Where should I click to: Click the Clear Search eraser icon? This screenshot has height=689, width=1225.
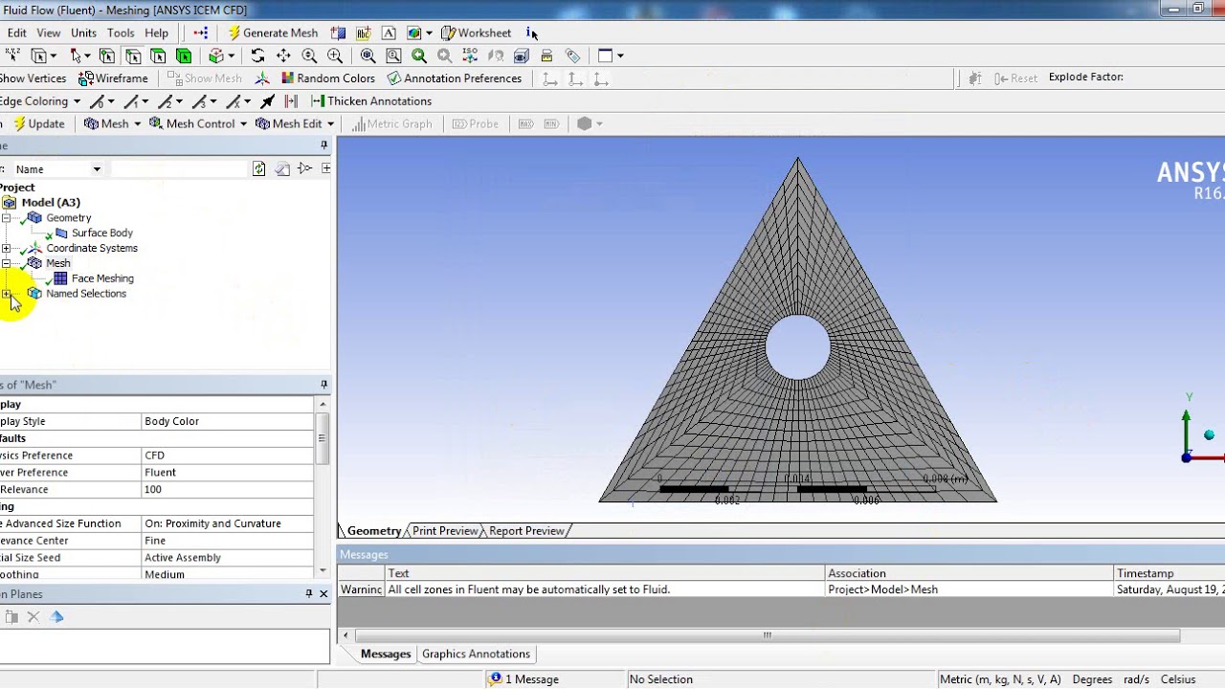(x=282, y=168)
